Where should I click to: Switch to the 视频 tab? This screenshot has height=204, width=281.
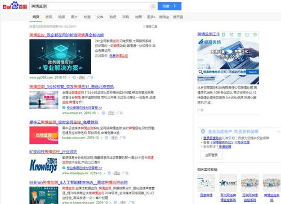point(61,17)
